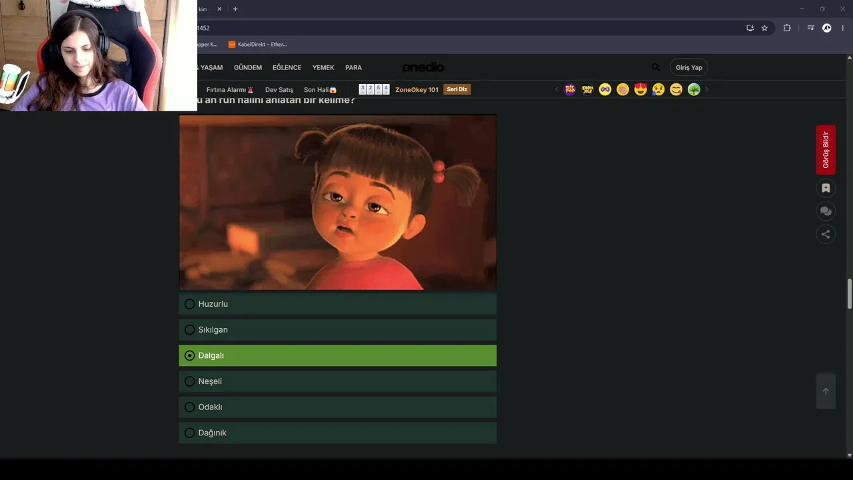Click the Giriş Yap login button

pos(689,67)
